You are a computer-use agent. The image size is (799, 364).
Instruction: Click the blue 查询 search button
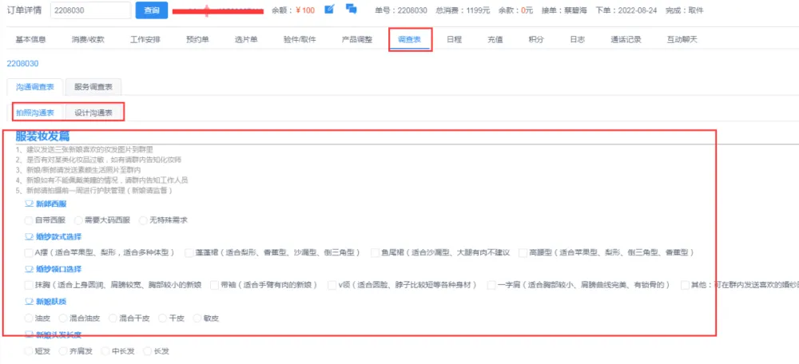coord(152,10)
